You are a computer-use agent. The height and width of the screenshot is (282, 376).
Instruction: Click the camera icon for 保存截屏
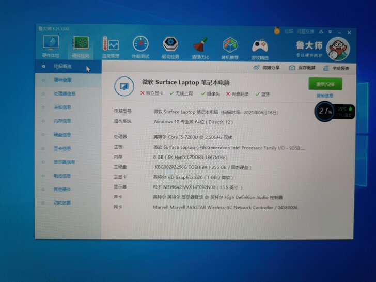point(292,68)
